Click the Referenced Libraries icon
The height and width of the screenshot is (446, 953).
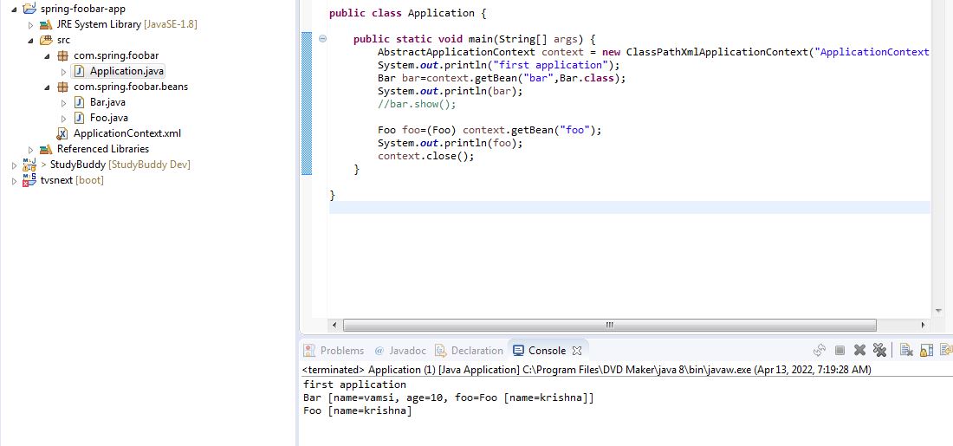pyautogui.click(x=46, y=149)
